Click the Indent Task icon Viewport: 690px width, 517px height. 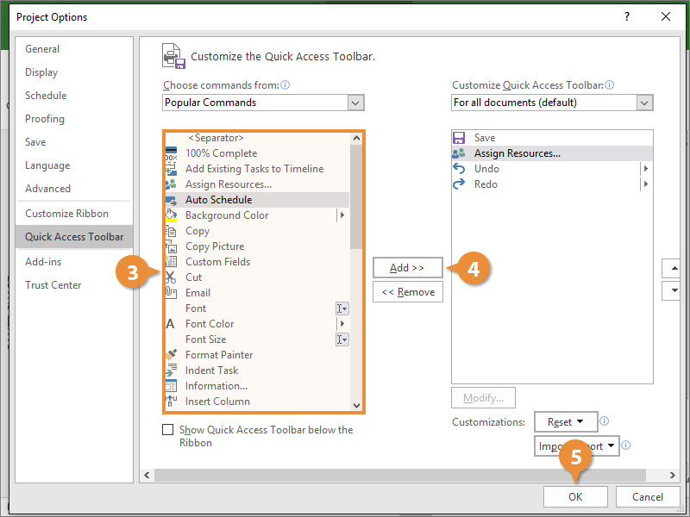[x=170, y=371]
